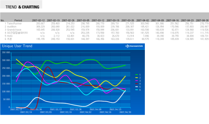Click Holic value 63,401
The width and height of the screenshot is (209, 124).
tap(71, 36)
